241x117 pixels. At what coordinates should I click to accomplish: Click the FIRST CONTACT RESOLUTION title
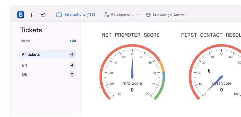click(x=211, y=35)
